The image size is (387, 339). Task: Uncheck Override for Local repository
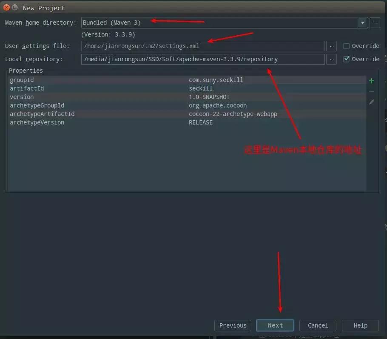(x=346, y=59)
